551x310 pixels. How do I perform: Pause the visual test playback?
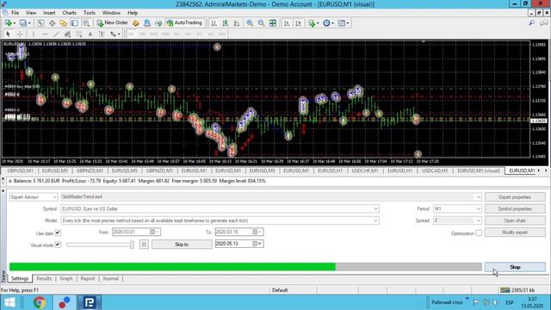[144, 245]
